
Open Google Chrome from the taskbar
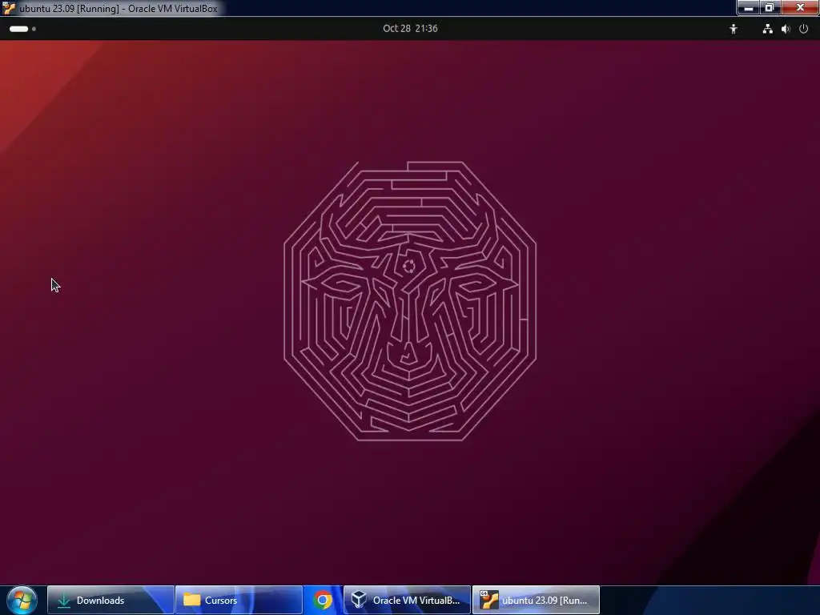(x=323, y=600)
